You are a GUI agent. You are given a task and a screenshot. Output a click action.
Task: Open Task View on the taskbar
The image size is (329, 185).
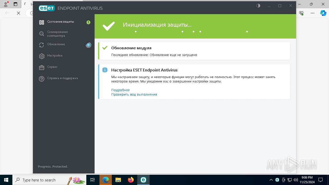[x=93, y=180]
